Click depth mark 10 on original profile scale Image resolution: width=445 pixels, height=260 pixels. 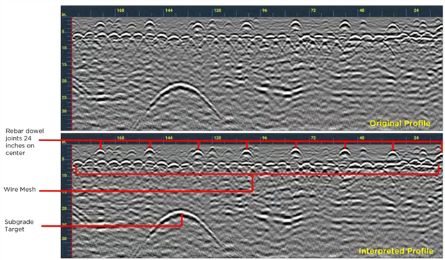pos(65,48)
